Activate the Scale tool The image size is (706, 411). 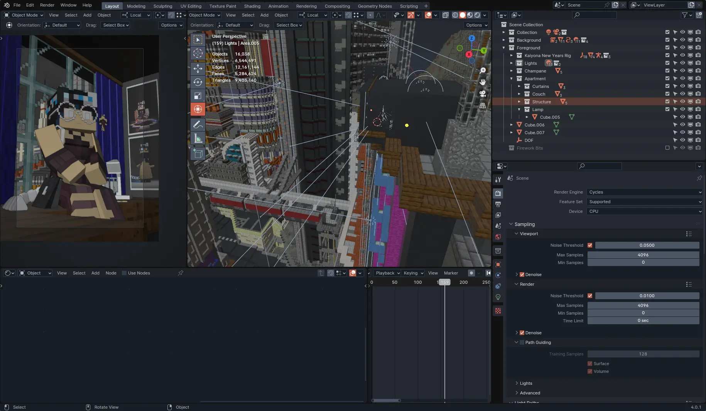(x=198, y=96)
